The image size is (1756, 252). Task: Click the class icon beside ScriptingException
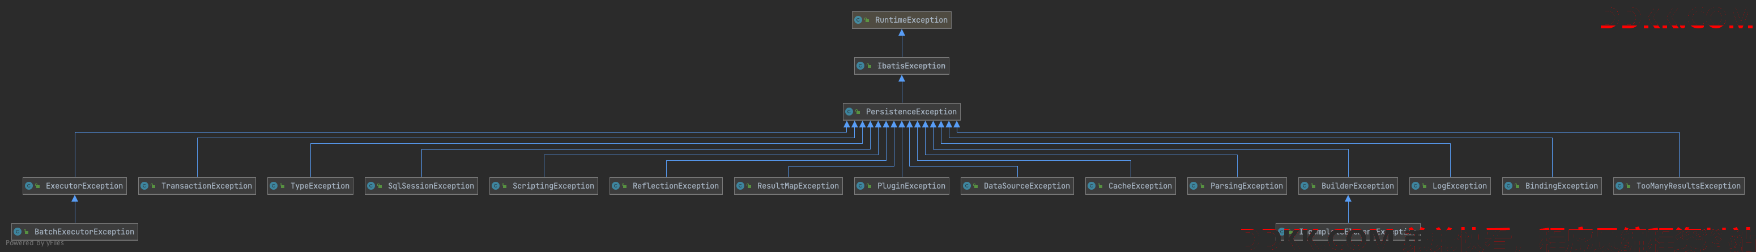496,186
